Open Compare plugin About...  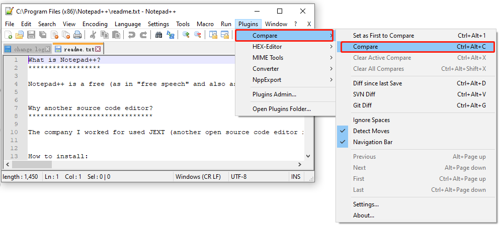(416, 215)
